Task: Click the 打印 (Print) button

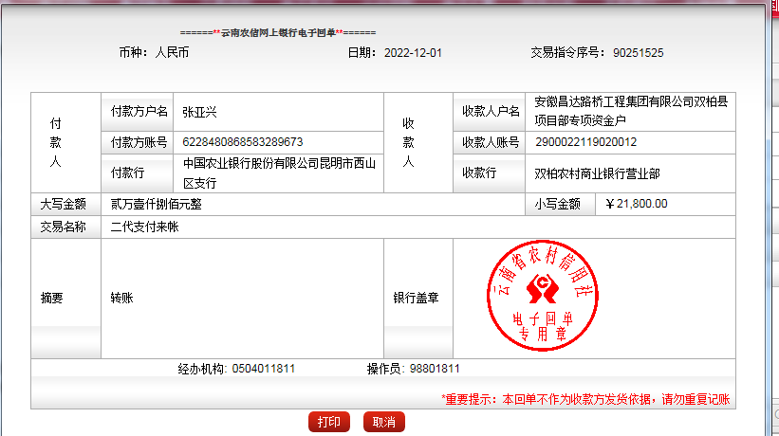Action: [x=329, y=422]
